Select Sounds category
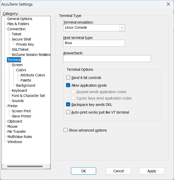This screenshot has height=180, width=174. click(x=18, y=101)
